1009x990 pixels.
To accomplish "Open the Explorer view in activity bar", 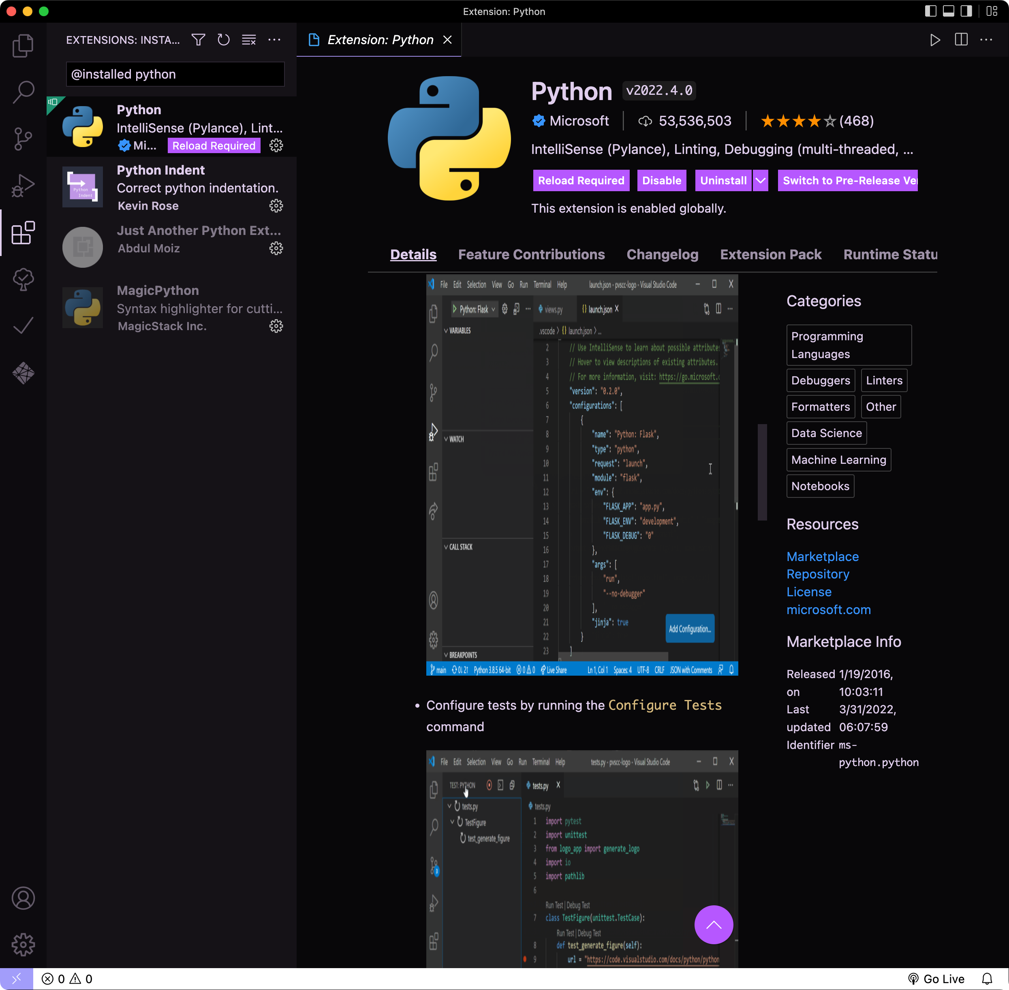I will 23,46.
